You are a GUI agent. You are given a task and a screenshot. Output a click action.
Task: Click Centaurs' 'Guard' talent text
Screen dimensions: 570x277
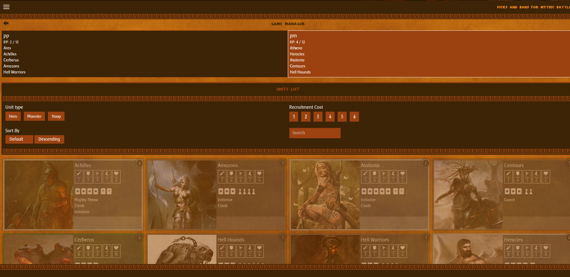[509, 200]
